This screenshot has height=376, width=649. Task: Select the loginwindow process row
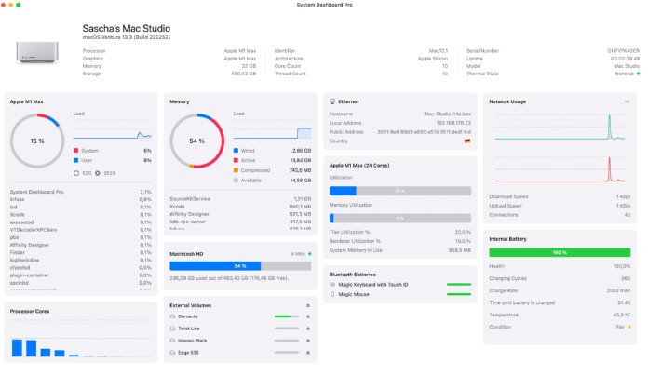(81, 261)
